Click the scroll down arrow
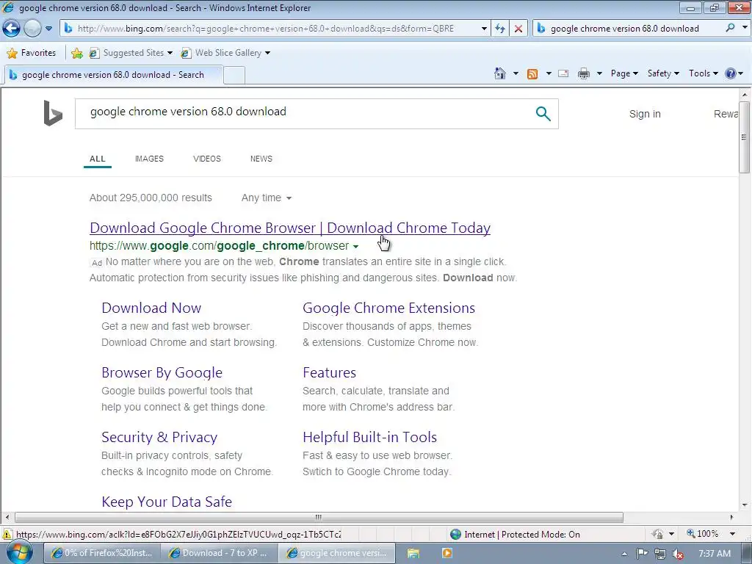Viewport: 752px width, 564px height. click(745, 505)
